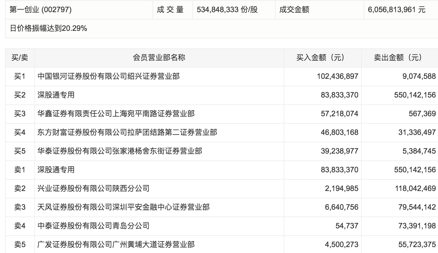
Task: Select 中国银河证券 绍兴证券营业部 row name
Action: pos(108,76)
